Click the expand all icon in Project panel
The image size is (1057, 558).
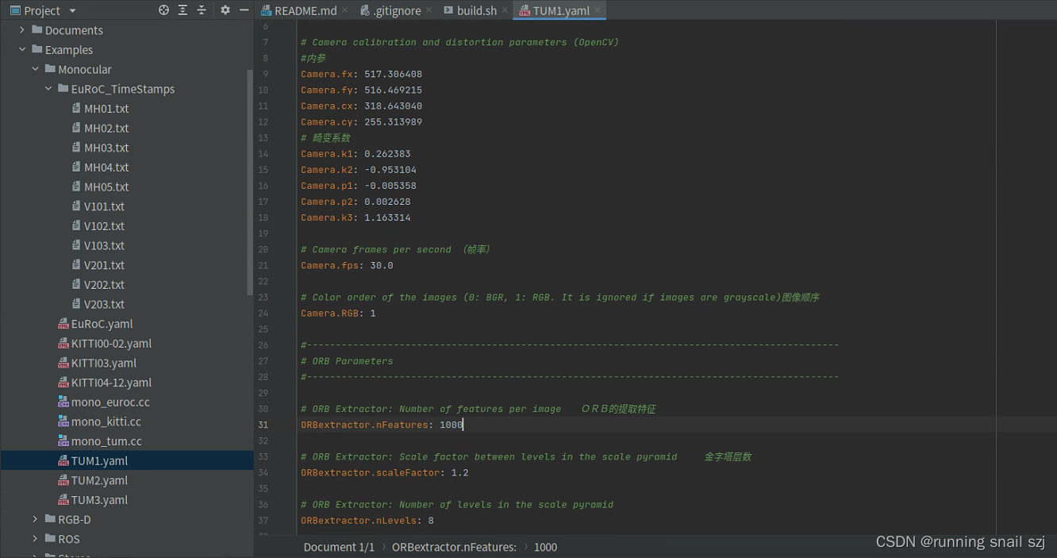[183, 10]
